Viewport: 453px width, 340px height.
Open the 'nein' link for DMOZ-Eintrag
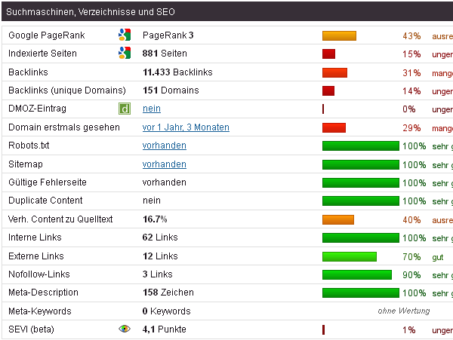pos(152,109)
